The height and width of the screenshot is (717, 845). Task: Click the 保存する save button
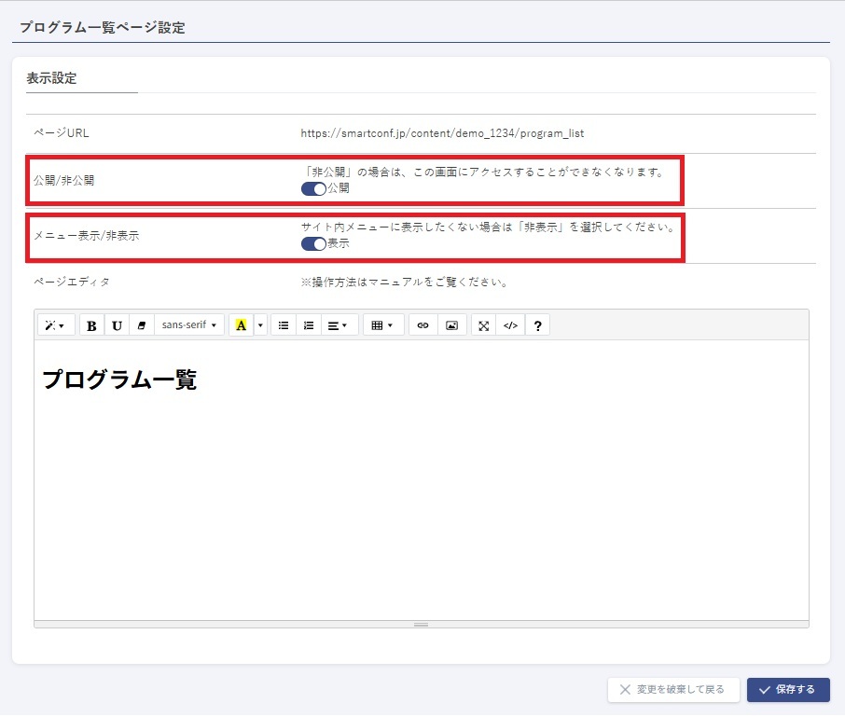[788, 690]
